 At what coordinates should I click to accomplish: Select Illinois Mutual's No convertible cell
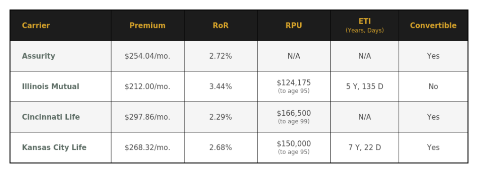tap(433, 86)
